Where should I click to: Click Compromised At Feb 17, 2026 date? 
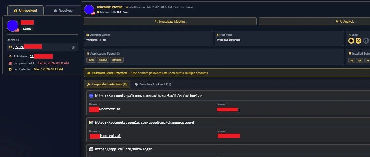pyautogui.click(x=53, y=63)
